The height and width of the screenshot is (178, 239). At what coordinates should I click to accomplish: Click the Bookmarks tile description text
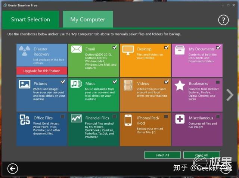[204, 94]
